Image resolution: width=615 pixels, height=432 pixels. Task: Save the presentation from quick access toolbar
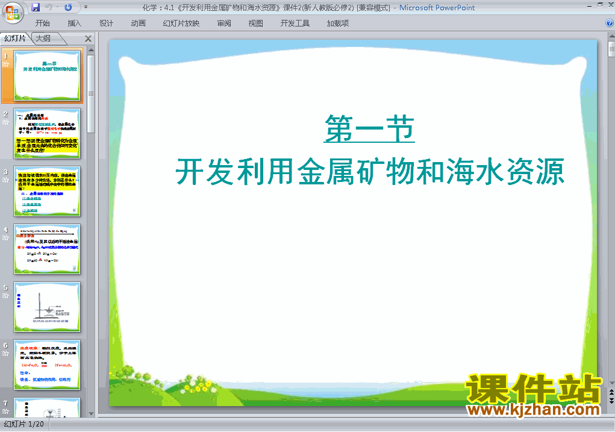pyautogui.click(x=36, y=7)
